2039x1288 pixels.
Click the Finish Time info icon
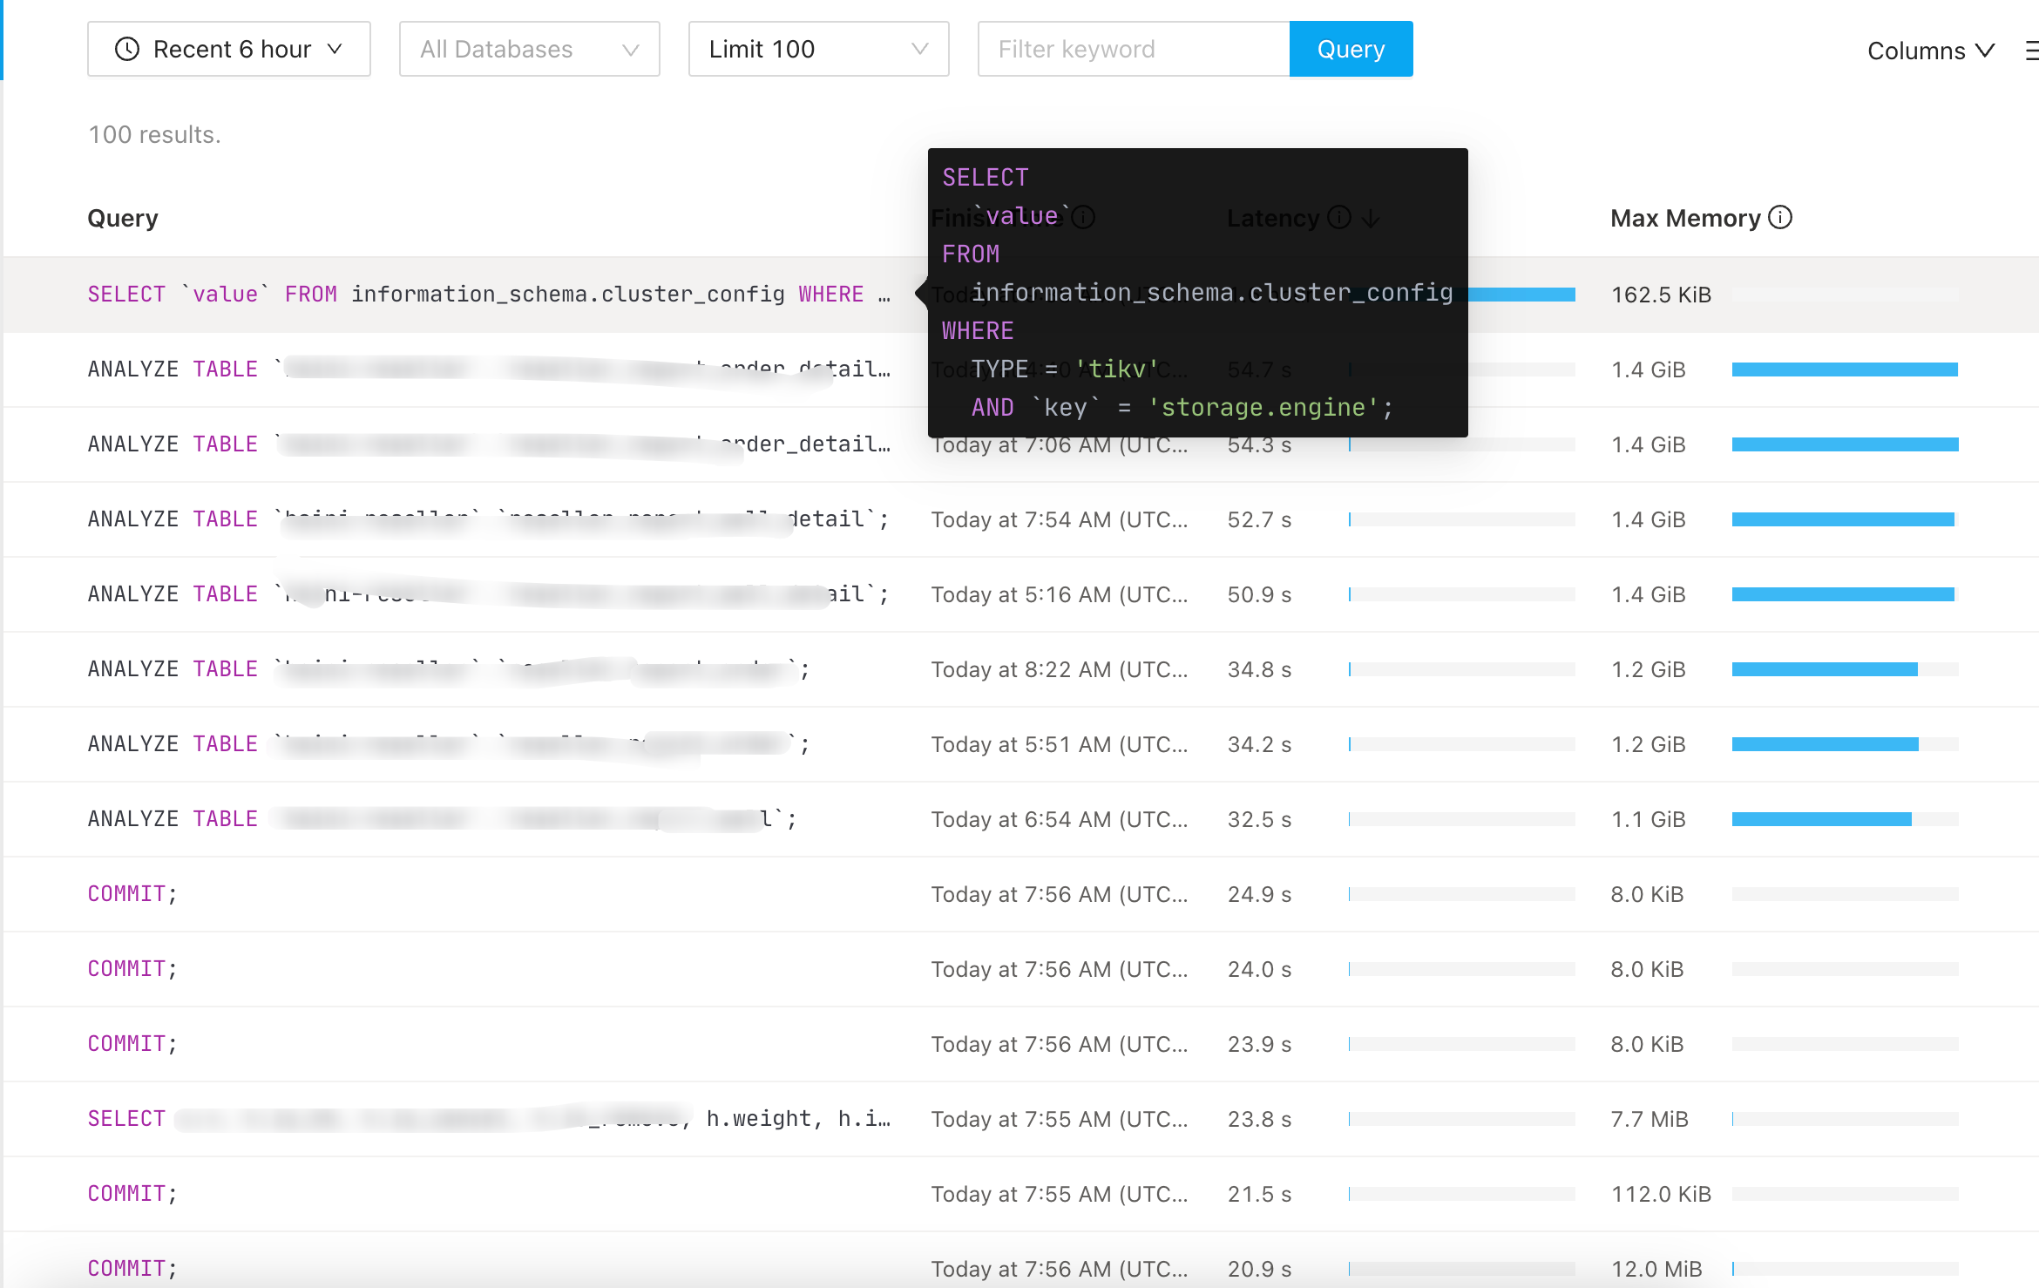tap(1083, 217)
